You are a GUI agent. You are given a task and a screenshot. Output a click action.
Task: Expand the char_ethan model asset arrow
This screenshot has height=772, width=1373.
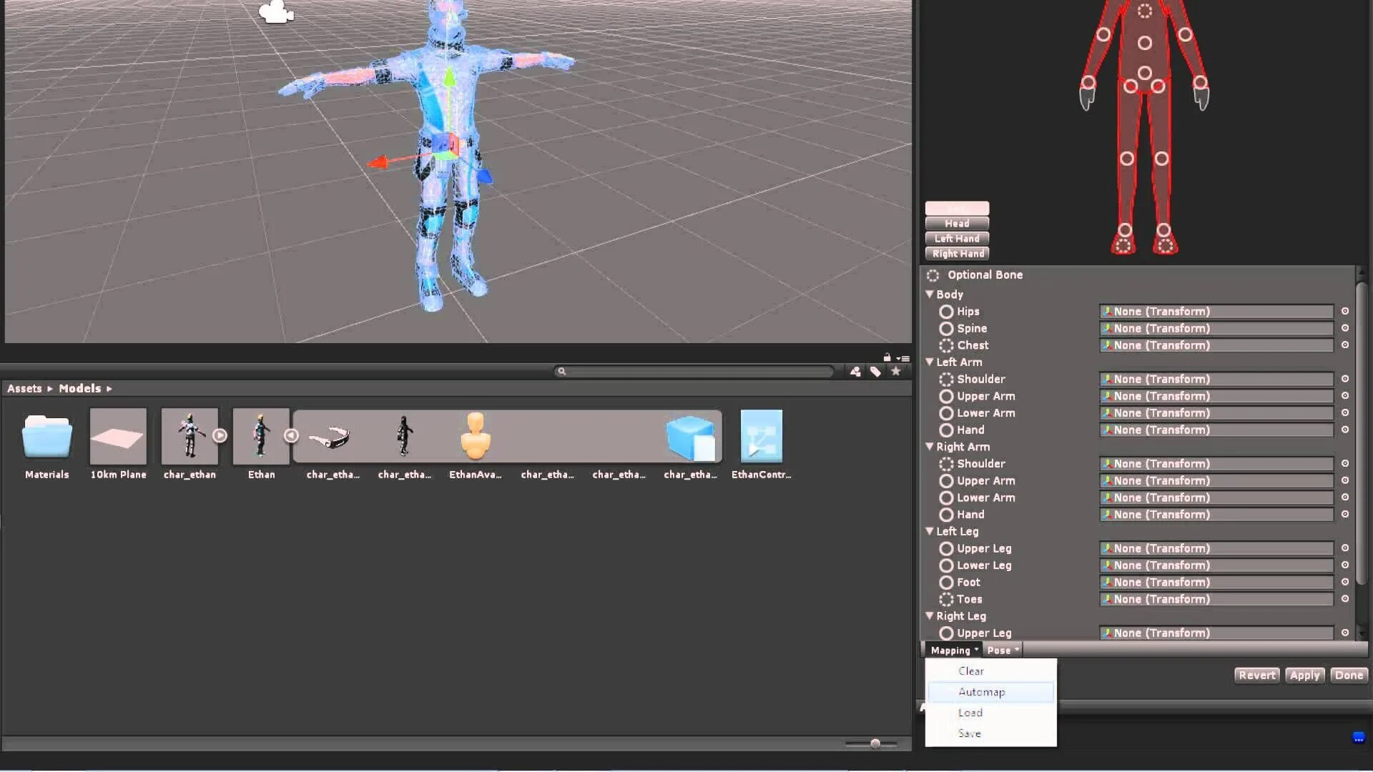(220, 435)
